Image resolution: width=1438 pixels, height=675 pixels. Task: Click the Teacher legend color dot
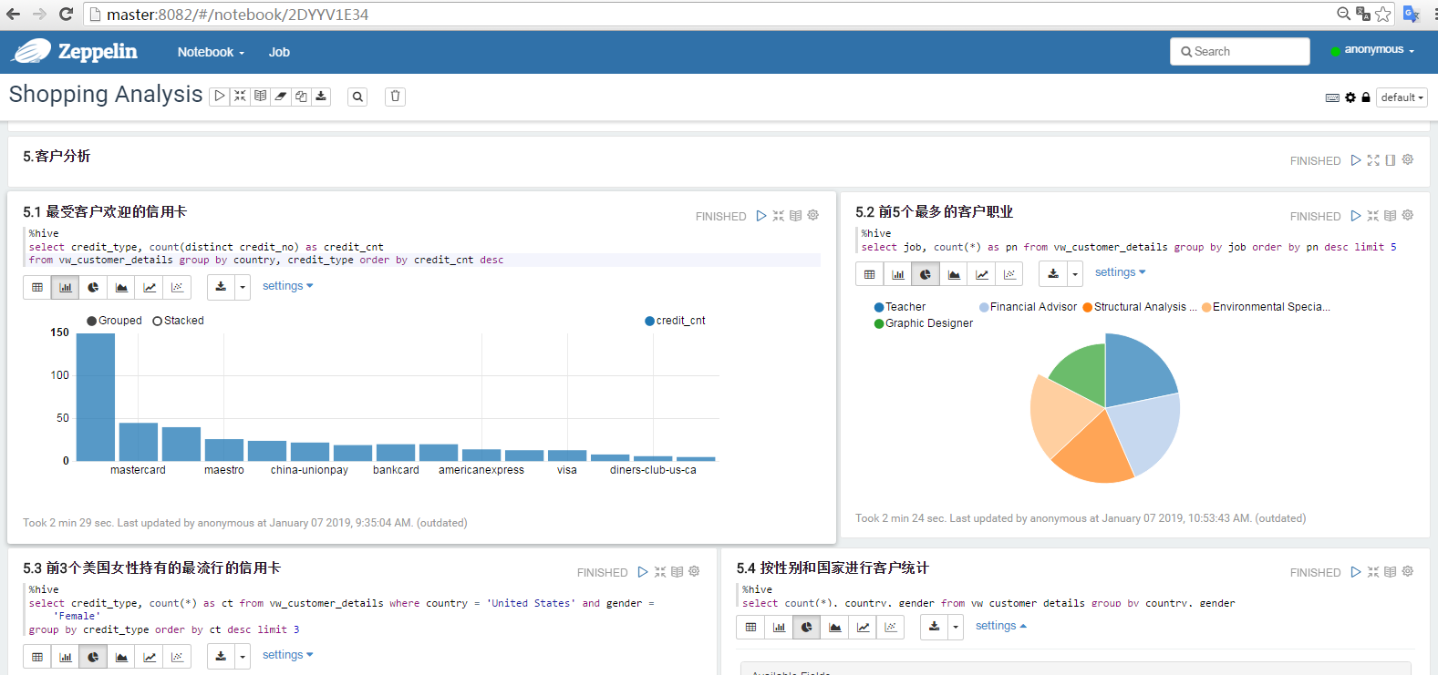879,308
